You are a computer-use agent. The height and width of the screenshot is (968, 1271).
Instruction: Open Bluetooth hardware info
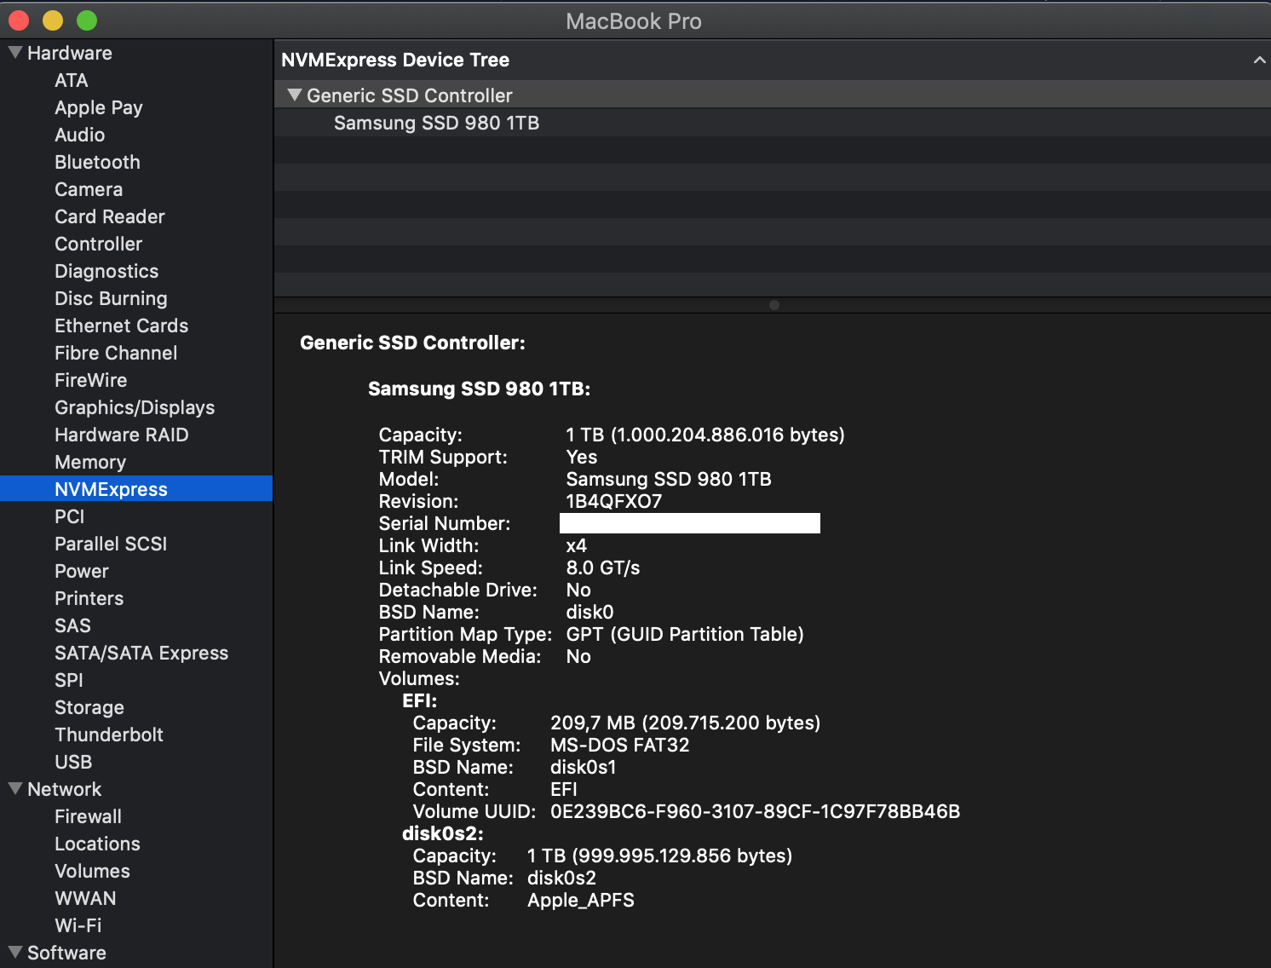[x=97, y=162]
